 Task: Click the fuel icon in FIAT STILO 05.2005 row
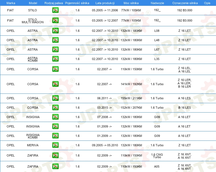[x=55, y=10]
